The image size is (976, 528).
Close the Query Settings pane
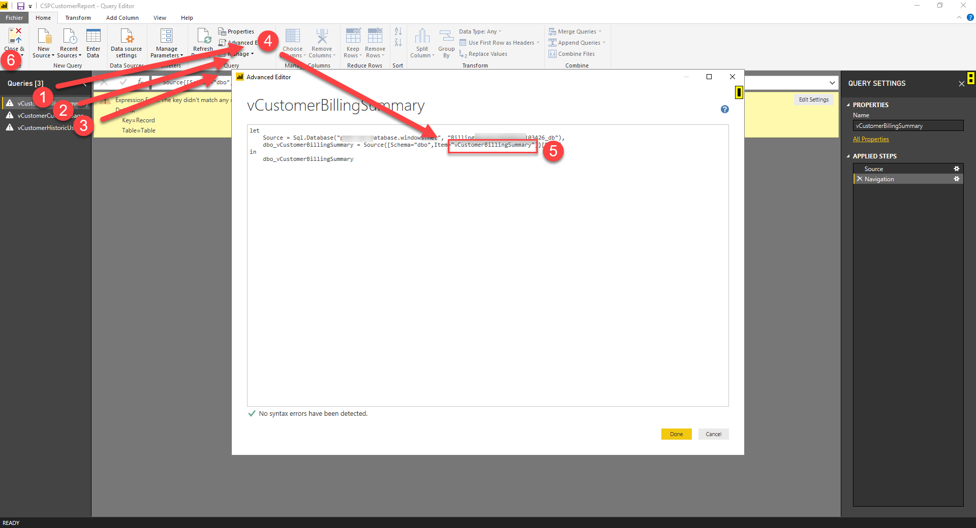pos(961,84)
